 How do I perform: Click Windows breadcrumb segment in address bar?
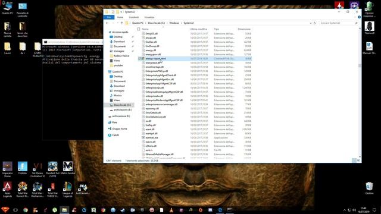(x=174, y=23)
